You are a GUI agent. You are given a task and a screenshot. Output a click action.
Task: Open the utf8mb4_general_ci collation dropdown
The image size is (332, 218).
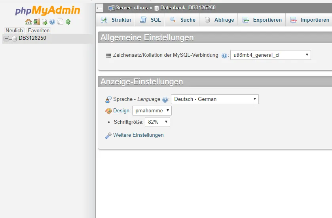(271, 55)
